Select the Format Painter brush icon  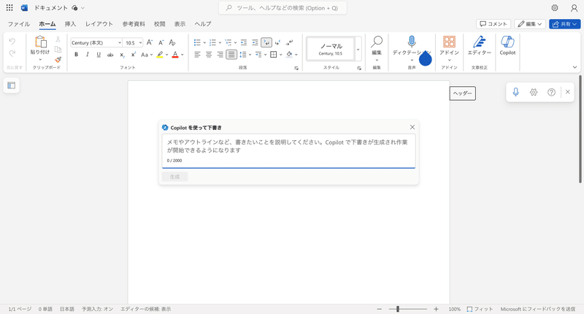pyautogui.click(x=58, y=60)
